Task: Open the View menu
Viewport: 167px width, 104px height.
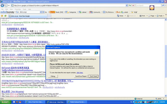Action: click(x=11, y=9)
